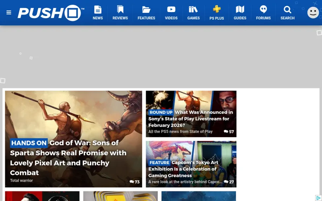
Task: Open Search magnifying glass
Action: (x=287, y=10)
